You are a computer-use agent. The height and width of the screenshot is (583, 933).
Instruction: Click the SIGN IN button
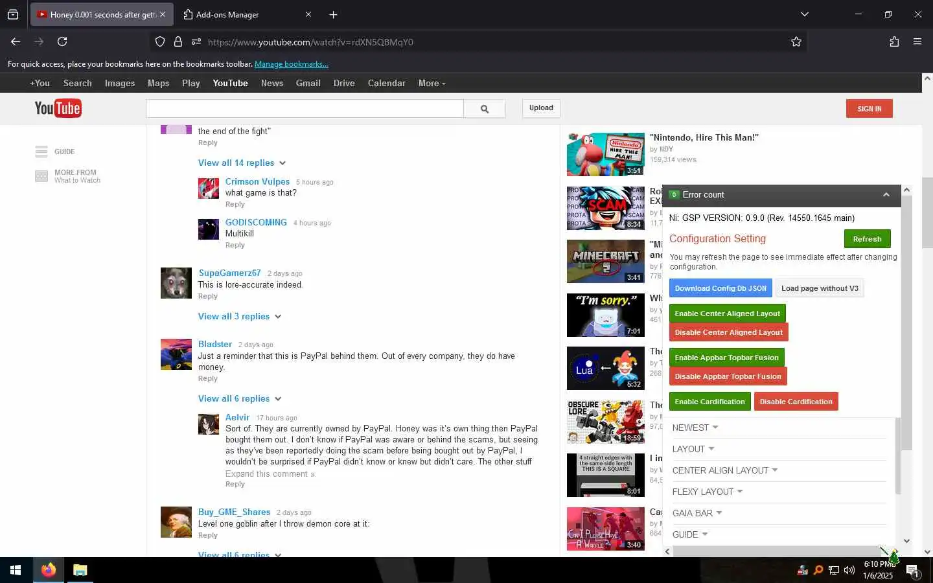click(x=869, y=109)
